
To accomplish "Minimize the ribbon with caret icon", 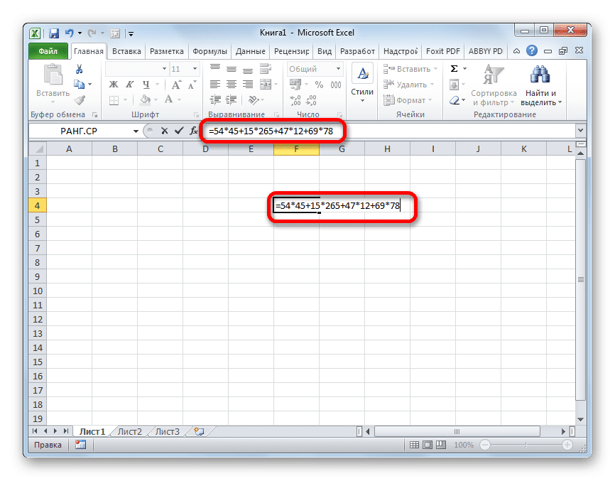I will point(516,51).
